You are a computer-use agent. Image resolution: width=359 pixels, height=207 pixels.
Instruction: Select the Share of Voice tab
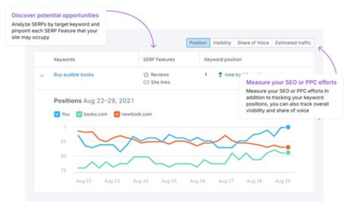pyautogui.click(x=253, y=43)
